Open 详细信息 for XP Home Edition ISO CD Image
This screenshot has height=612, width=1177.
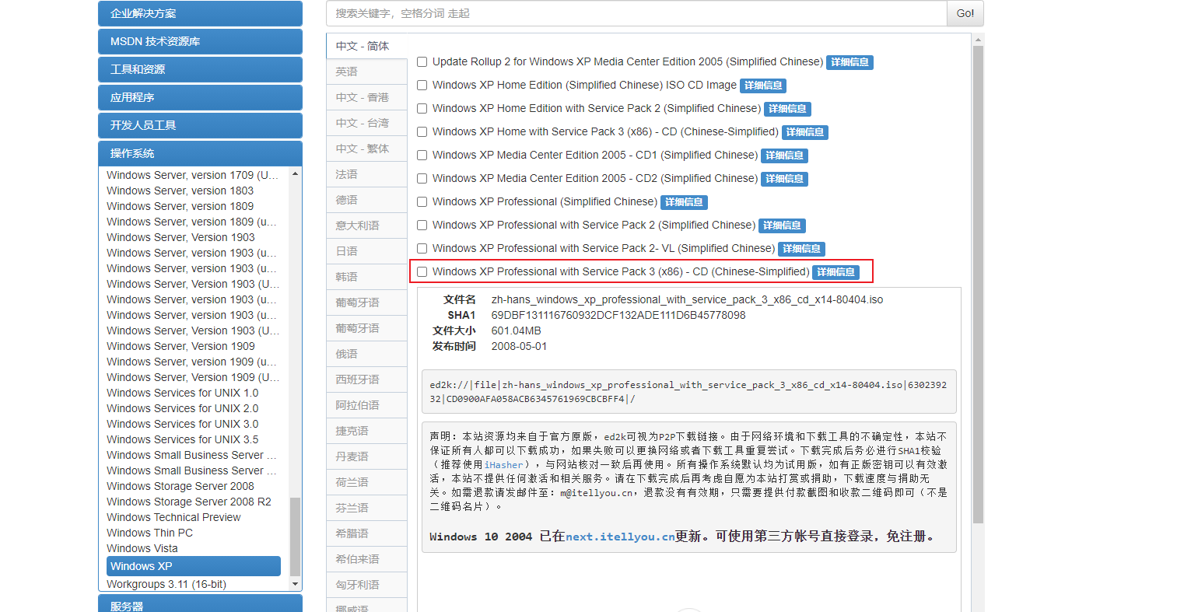pyautogui.click(x=763, y=86)
